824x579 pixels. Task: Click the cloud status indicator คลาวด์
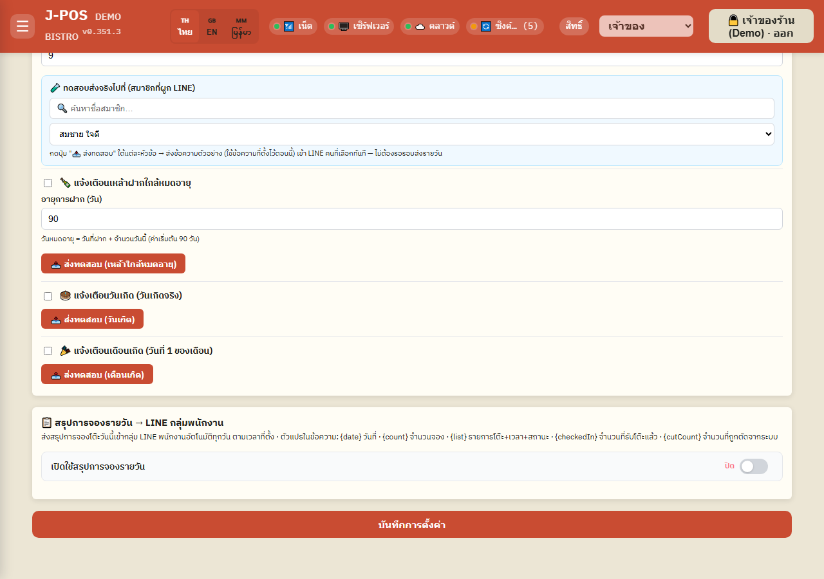click(430, 26)
